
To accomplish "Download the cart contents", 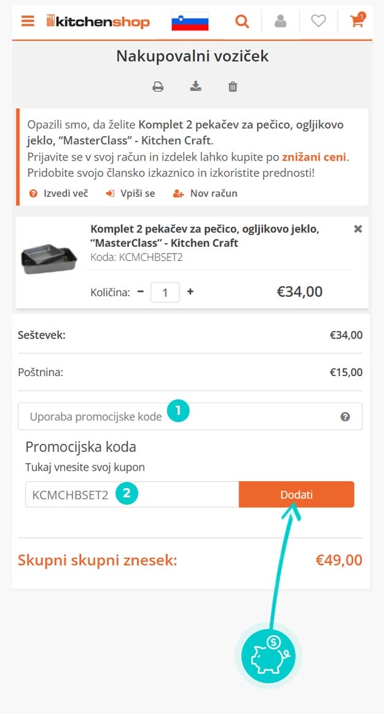I will click(195, 86).
